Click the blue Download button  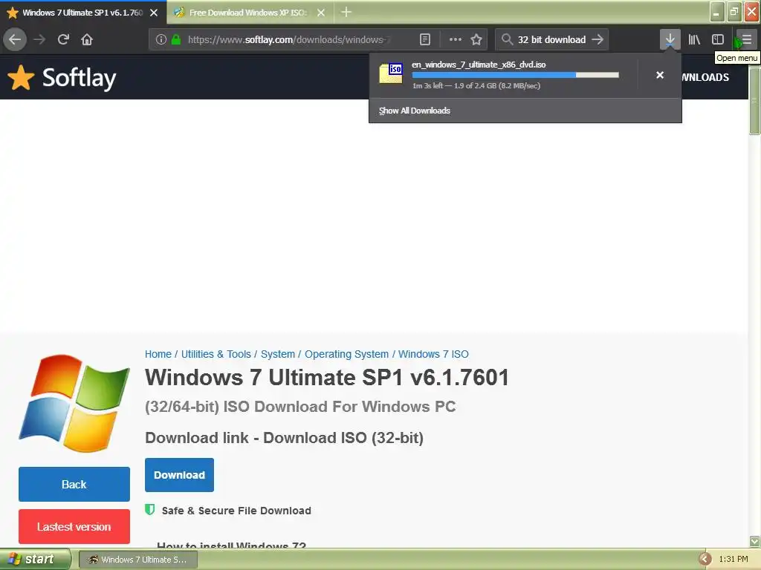(x=179, y=475)
